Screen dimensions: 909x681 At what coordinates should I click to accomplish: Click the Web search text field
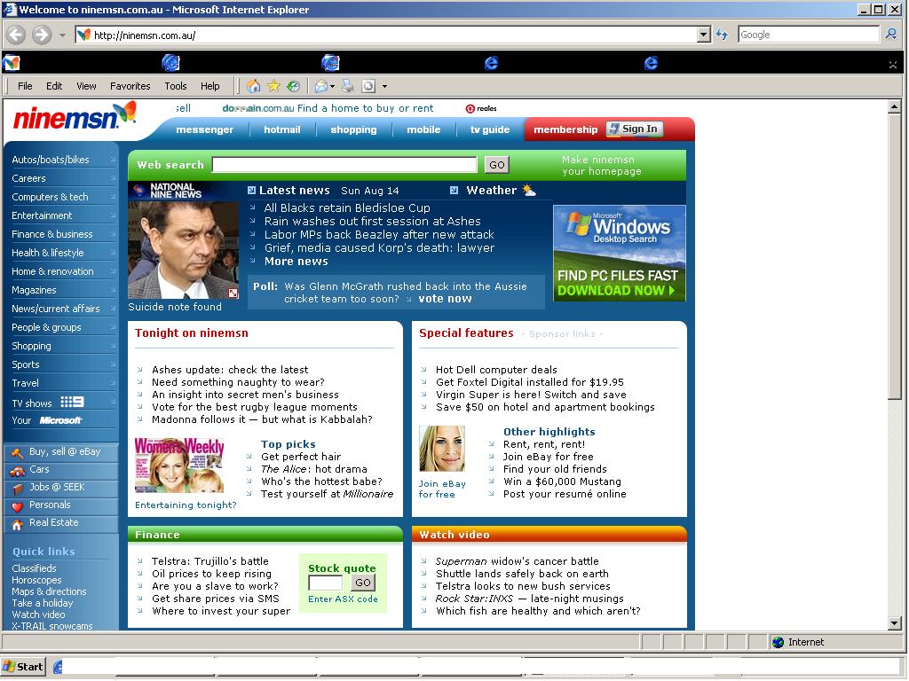344,165
